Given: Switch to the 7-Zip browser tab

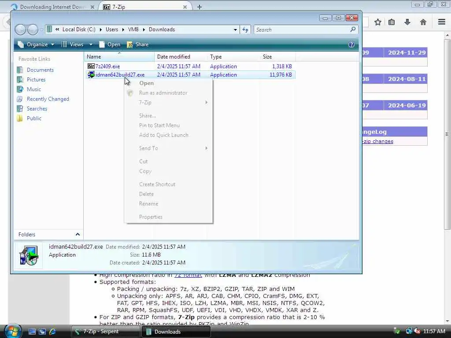Looking at the screenshot, I should click(x=145, y=7).
